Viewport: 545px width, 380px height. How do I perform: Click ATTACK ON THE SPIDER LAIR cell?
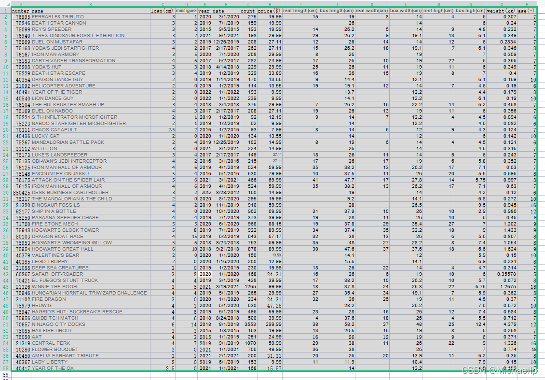click(90, 180)
